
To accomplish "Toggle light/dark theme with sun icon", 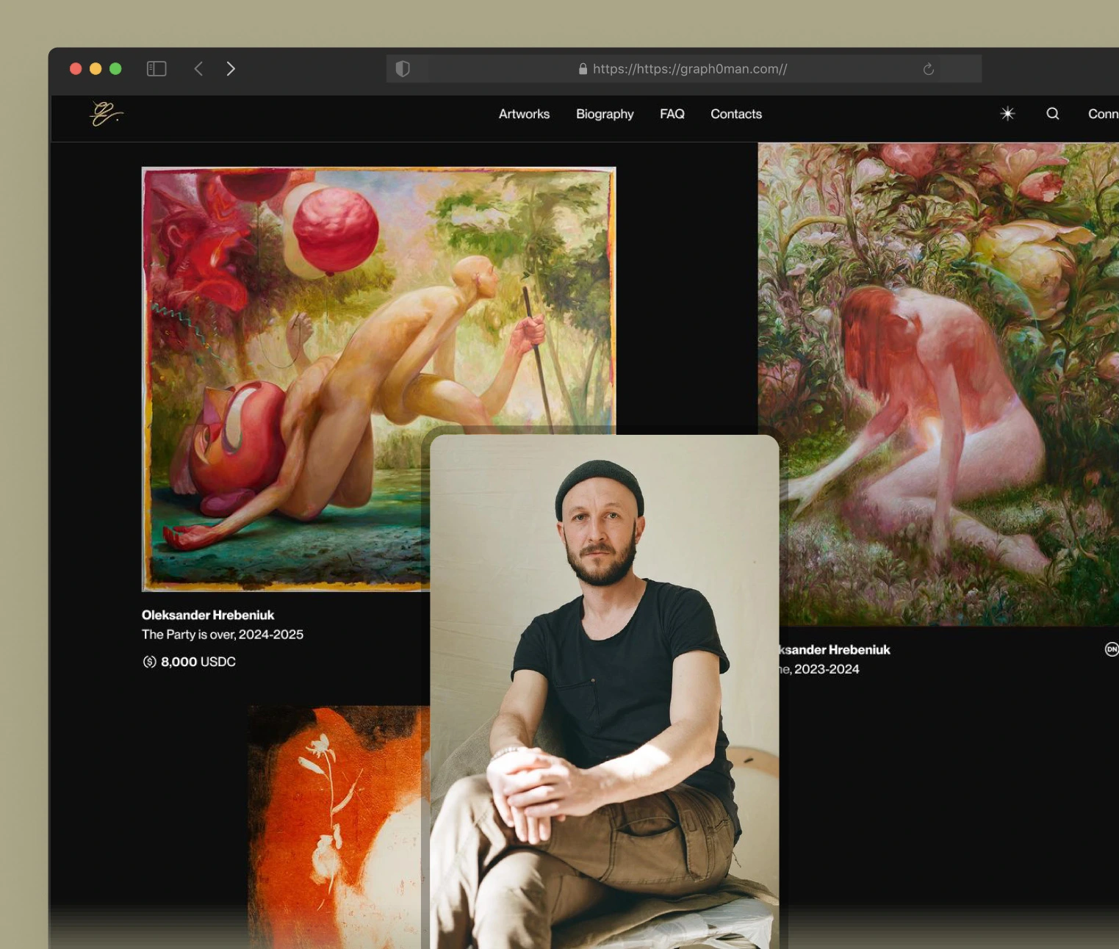I will coord(1007,114).
